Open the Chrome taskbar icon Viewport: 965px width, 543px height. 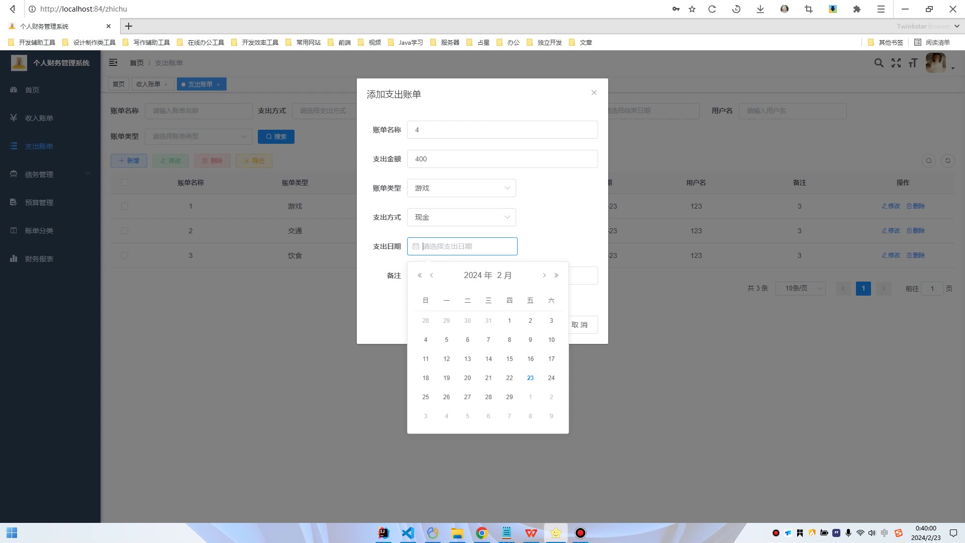tap(482, 533)
